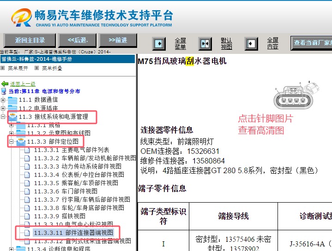
Task: Click the current chapter computer icon
Action: click(4, 91)
